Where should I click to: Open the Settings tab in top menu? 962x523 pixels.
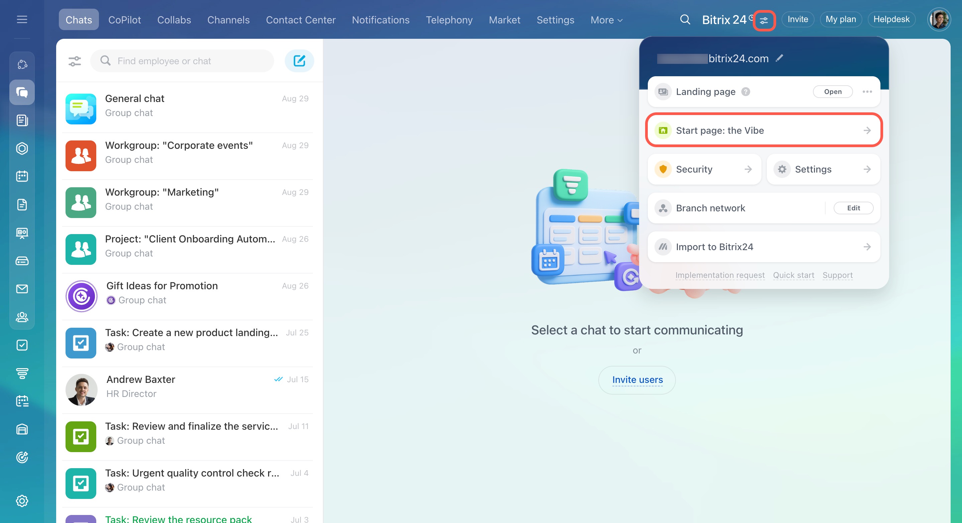555,20
